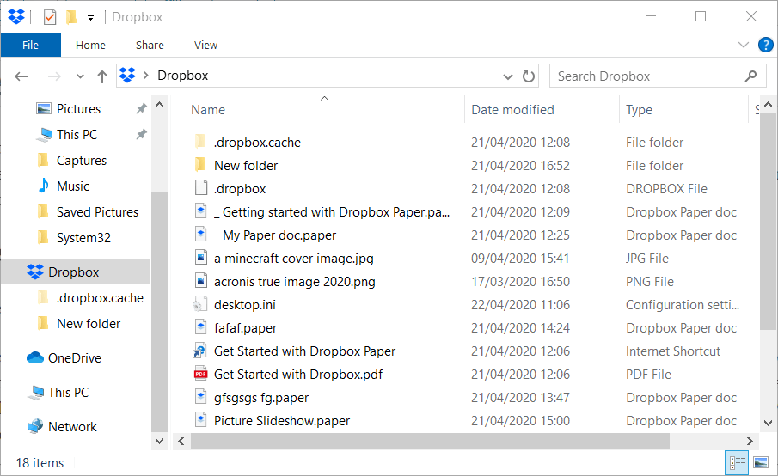
Task: Click the search magnifier icon
Action: click(750, 76)
